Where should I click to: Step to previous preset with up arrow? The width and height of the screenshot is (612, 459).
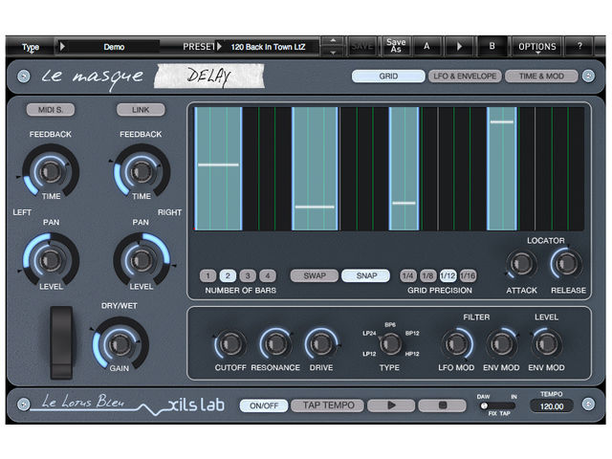pos(333,41)
